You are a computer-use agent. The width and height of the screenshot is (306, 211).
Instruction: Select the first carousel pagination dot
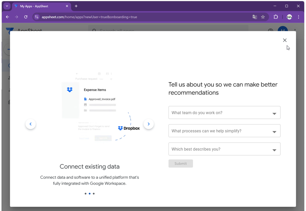pyautogui.click(x=85, y=194)
